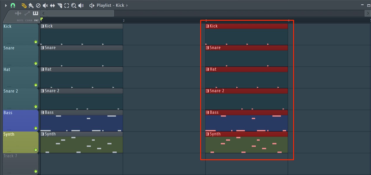
Task: Open menu icon of red Snare 2 clip
Action: (x=207, y=91)
